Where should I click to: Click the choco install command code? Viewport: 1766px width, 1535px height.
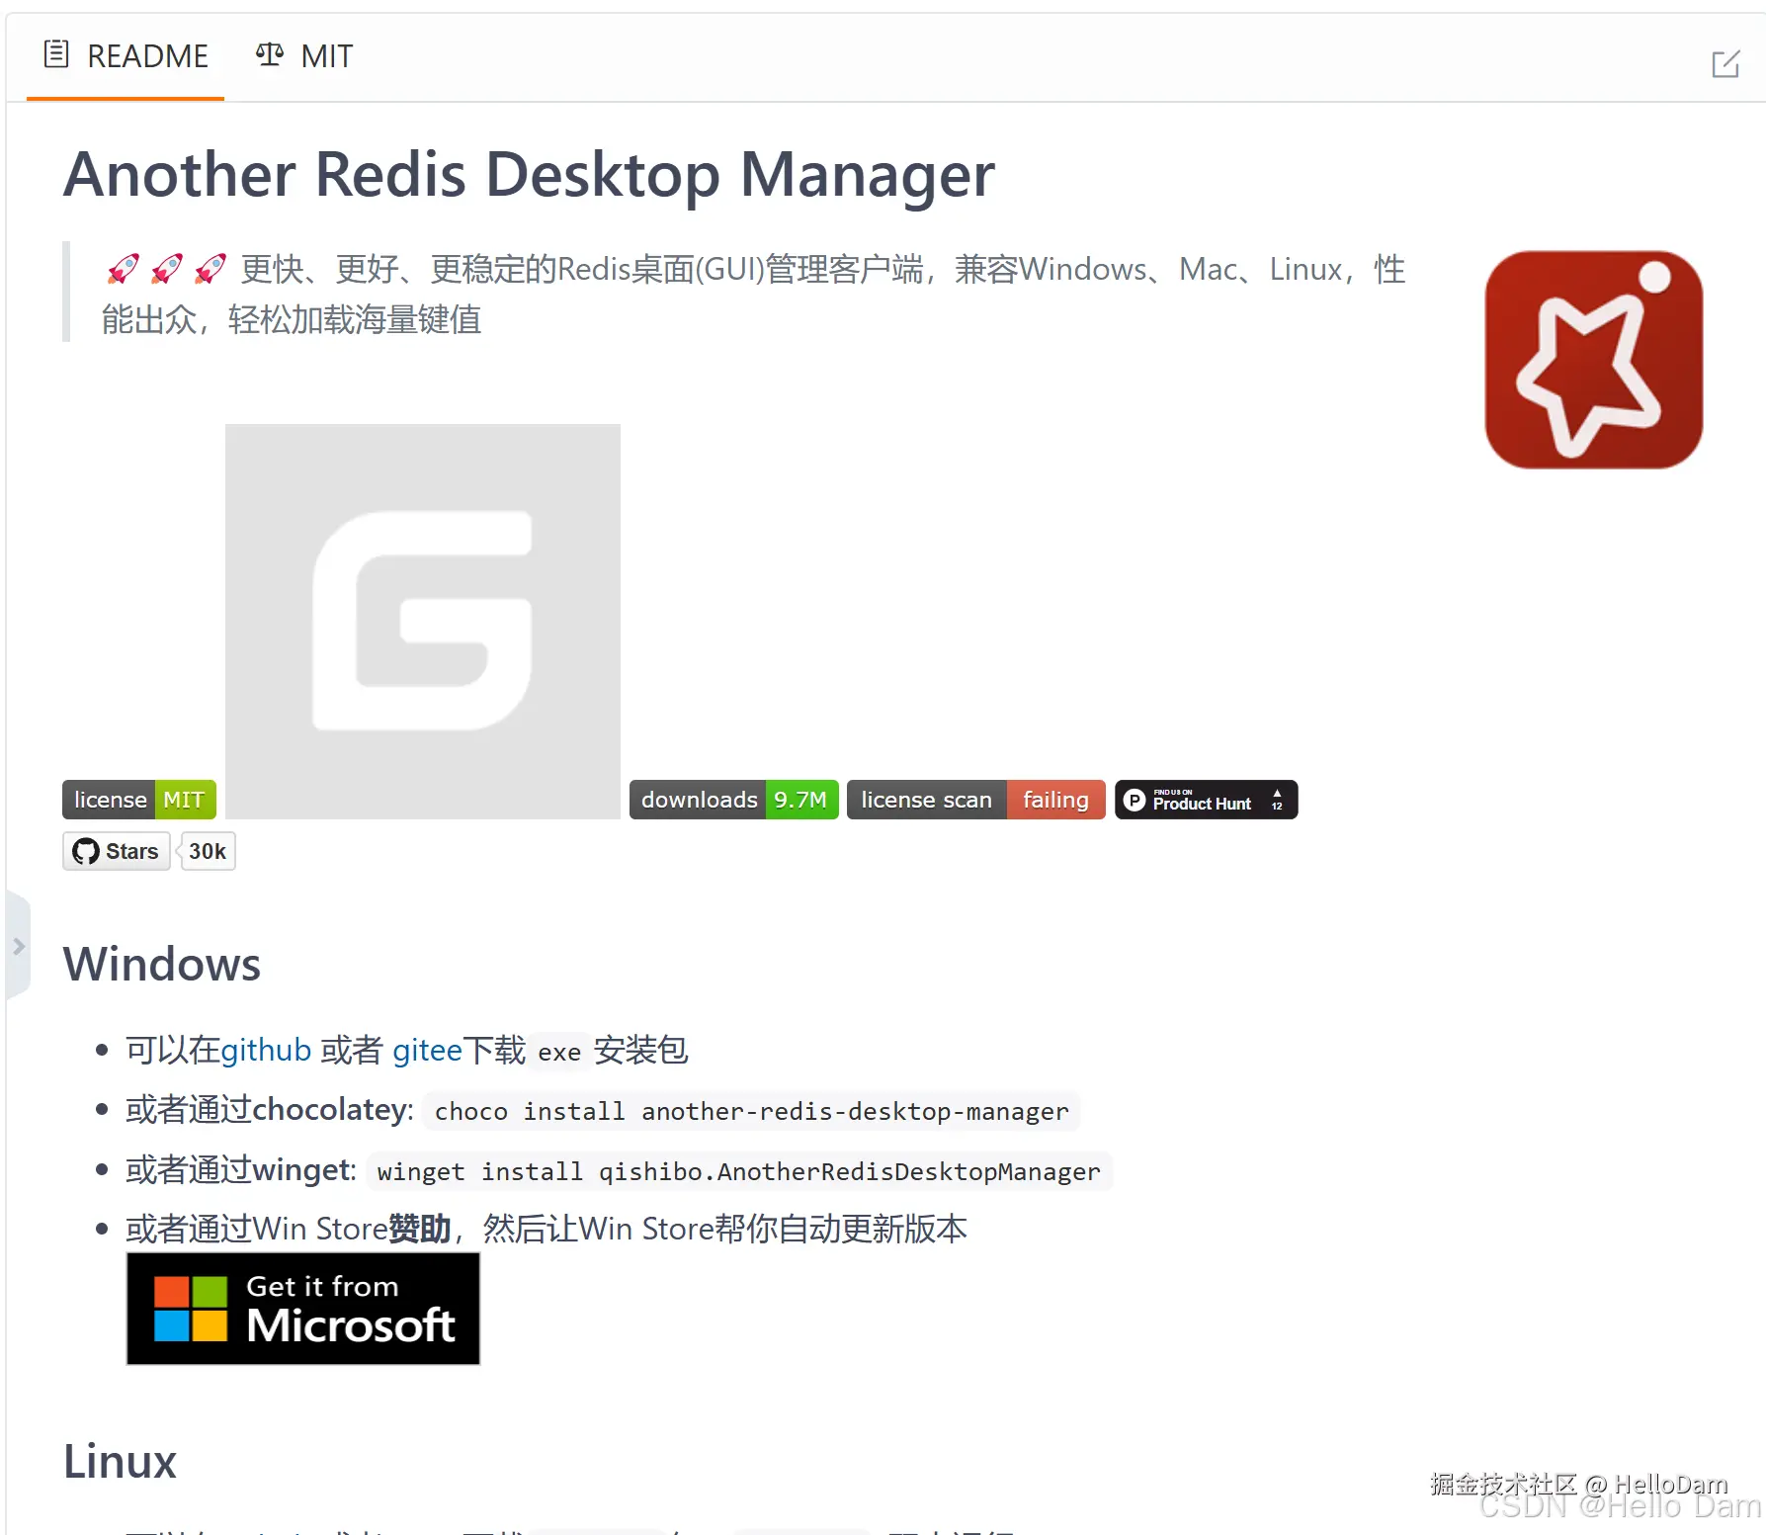click(x=751, y=1111)
